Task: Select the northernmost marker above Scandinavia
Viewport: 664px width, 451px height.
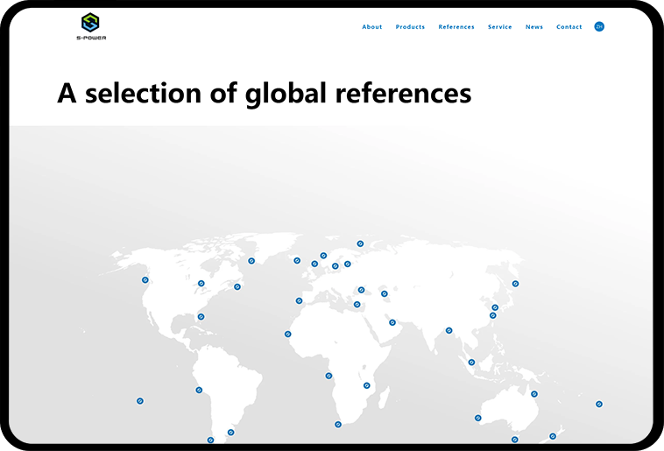Action: [360, 244]
